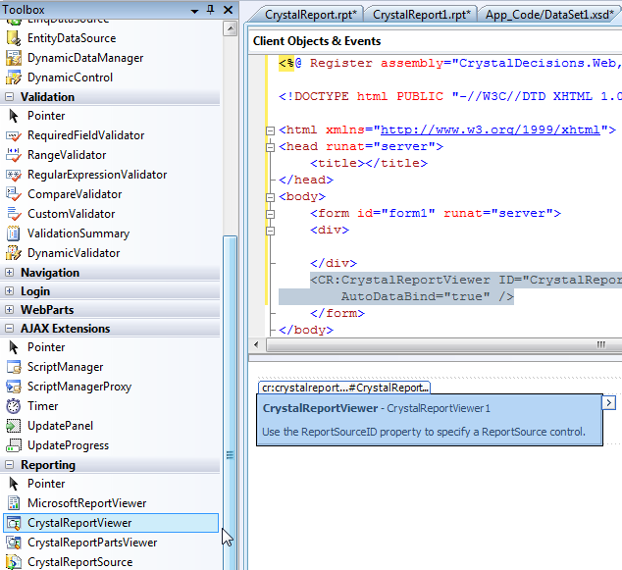Expand the WebParts toolbox group
622x570 pixels.
coord(10,310)
